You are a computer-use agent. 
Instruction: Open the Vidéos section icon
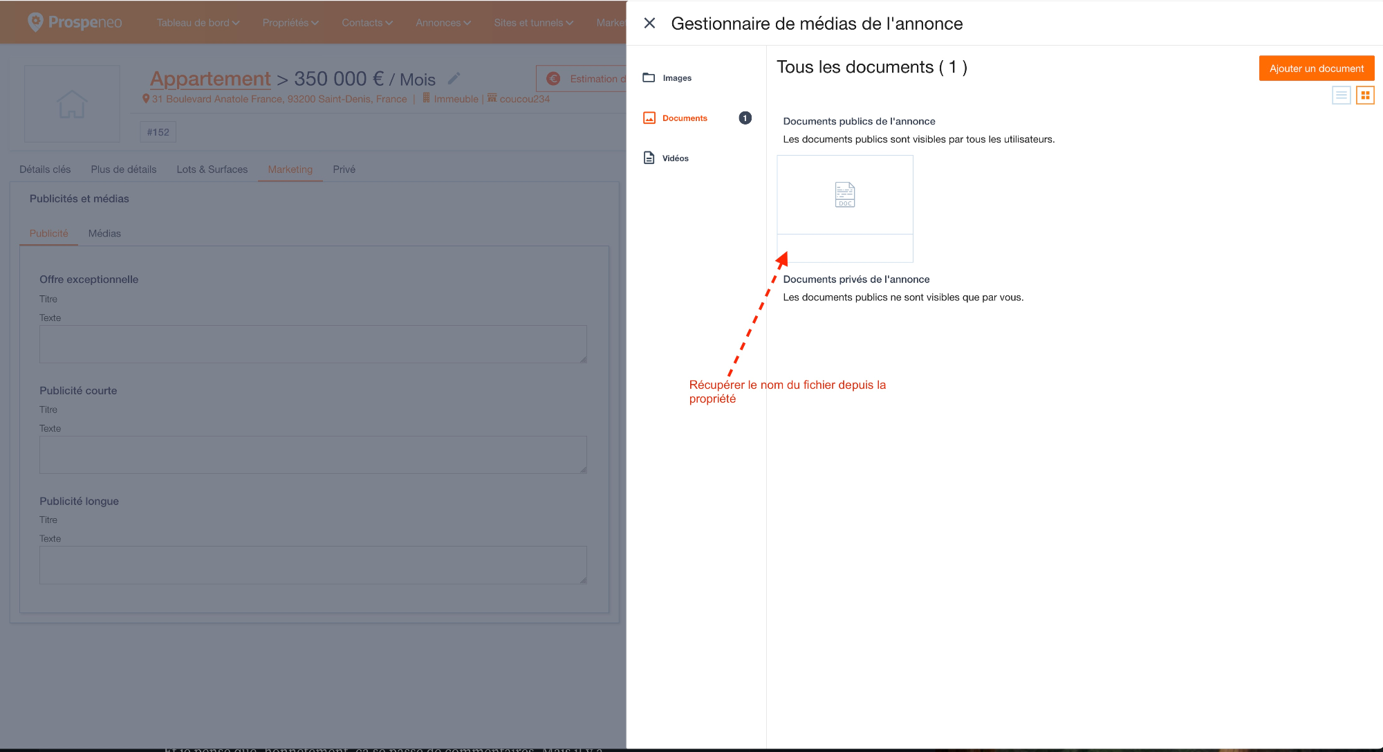649,158
